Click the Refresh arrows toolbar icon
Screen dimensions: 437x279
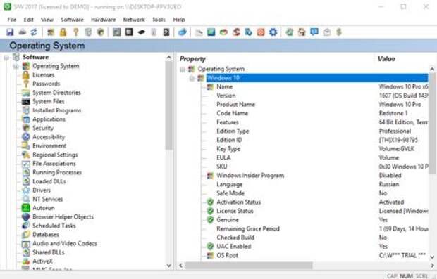34,32
